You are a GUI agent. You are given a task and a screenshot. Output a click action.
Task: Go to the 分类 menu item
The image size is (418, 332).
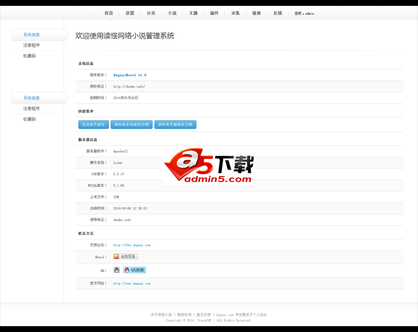click(x=151, y=13)
